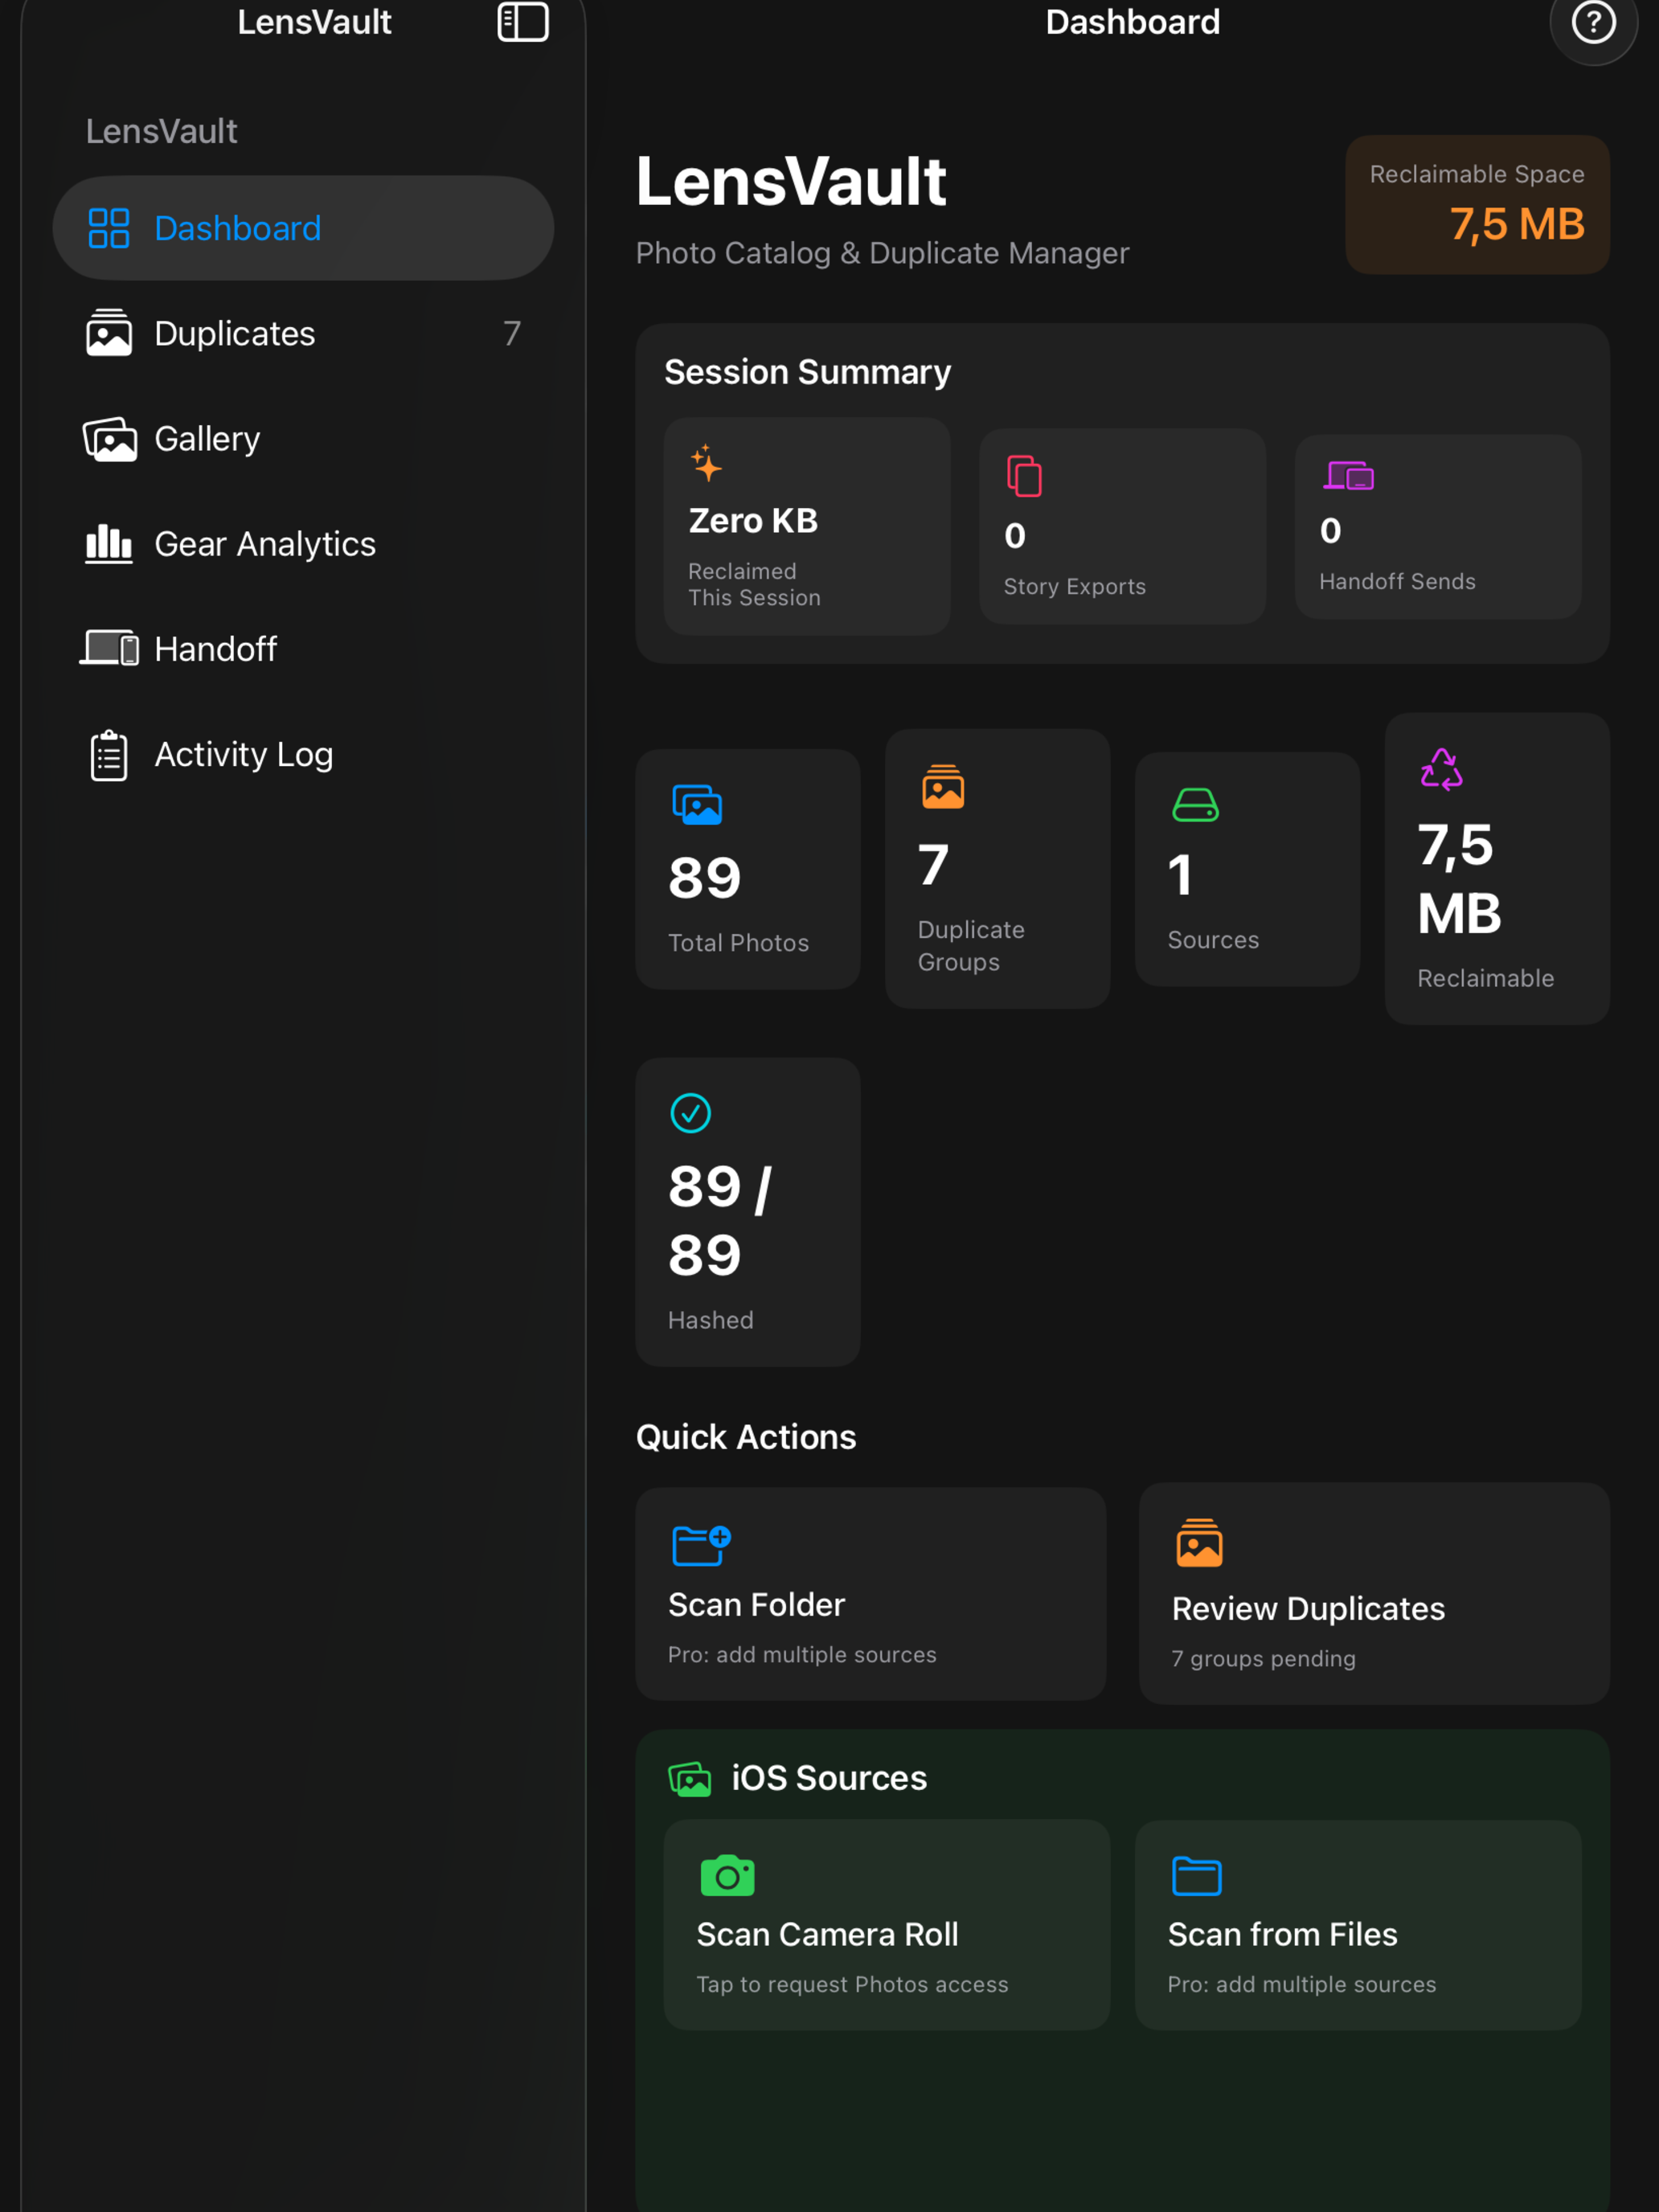This screenshot has width=1659, height=2212.
Task: Click the LensVault sidebar section header
Action: pos(161,131)
